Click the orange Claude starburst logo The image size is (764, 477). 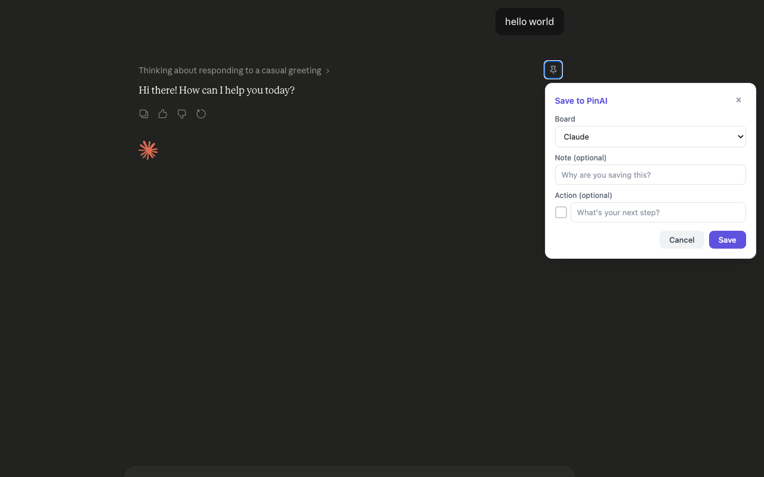(x=148, y=150)
